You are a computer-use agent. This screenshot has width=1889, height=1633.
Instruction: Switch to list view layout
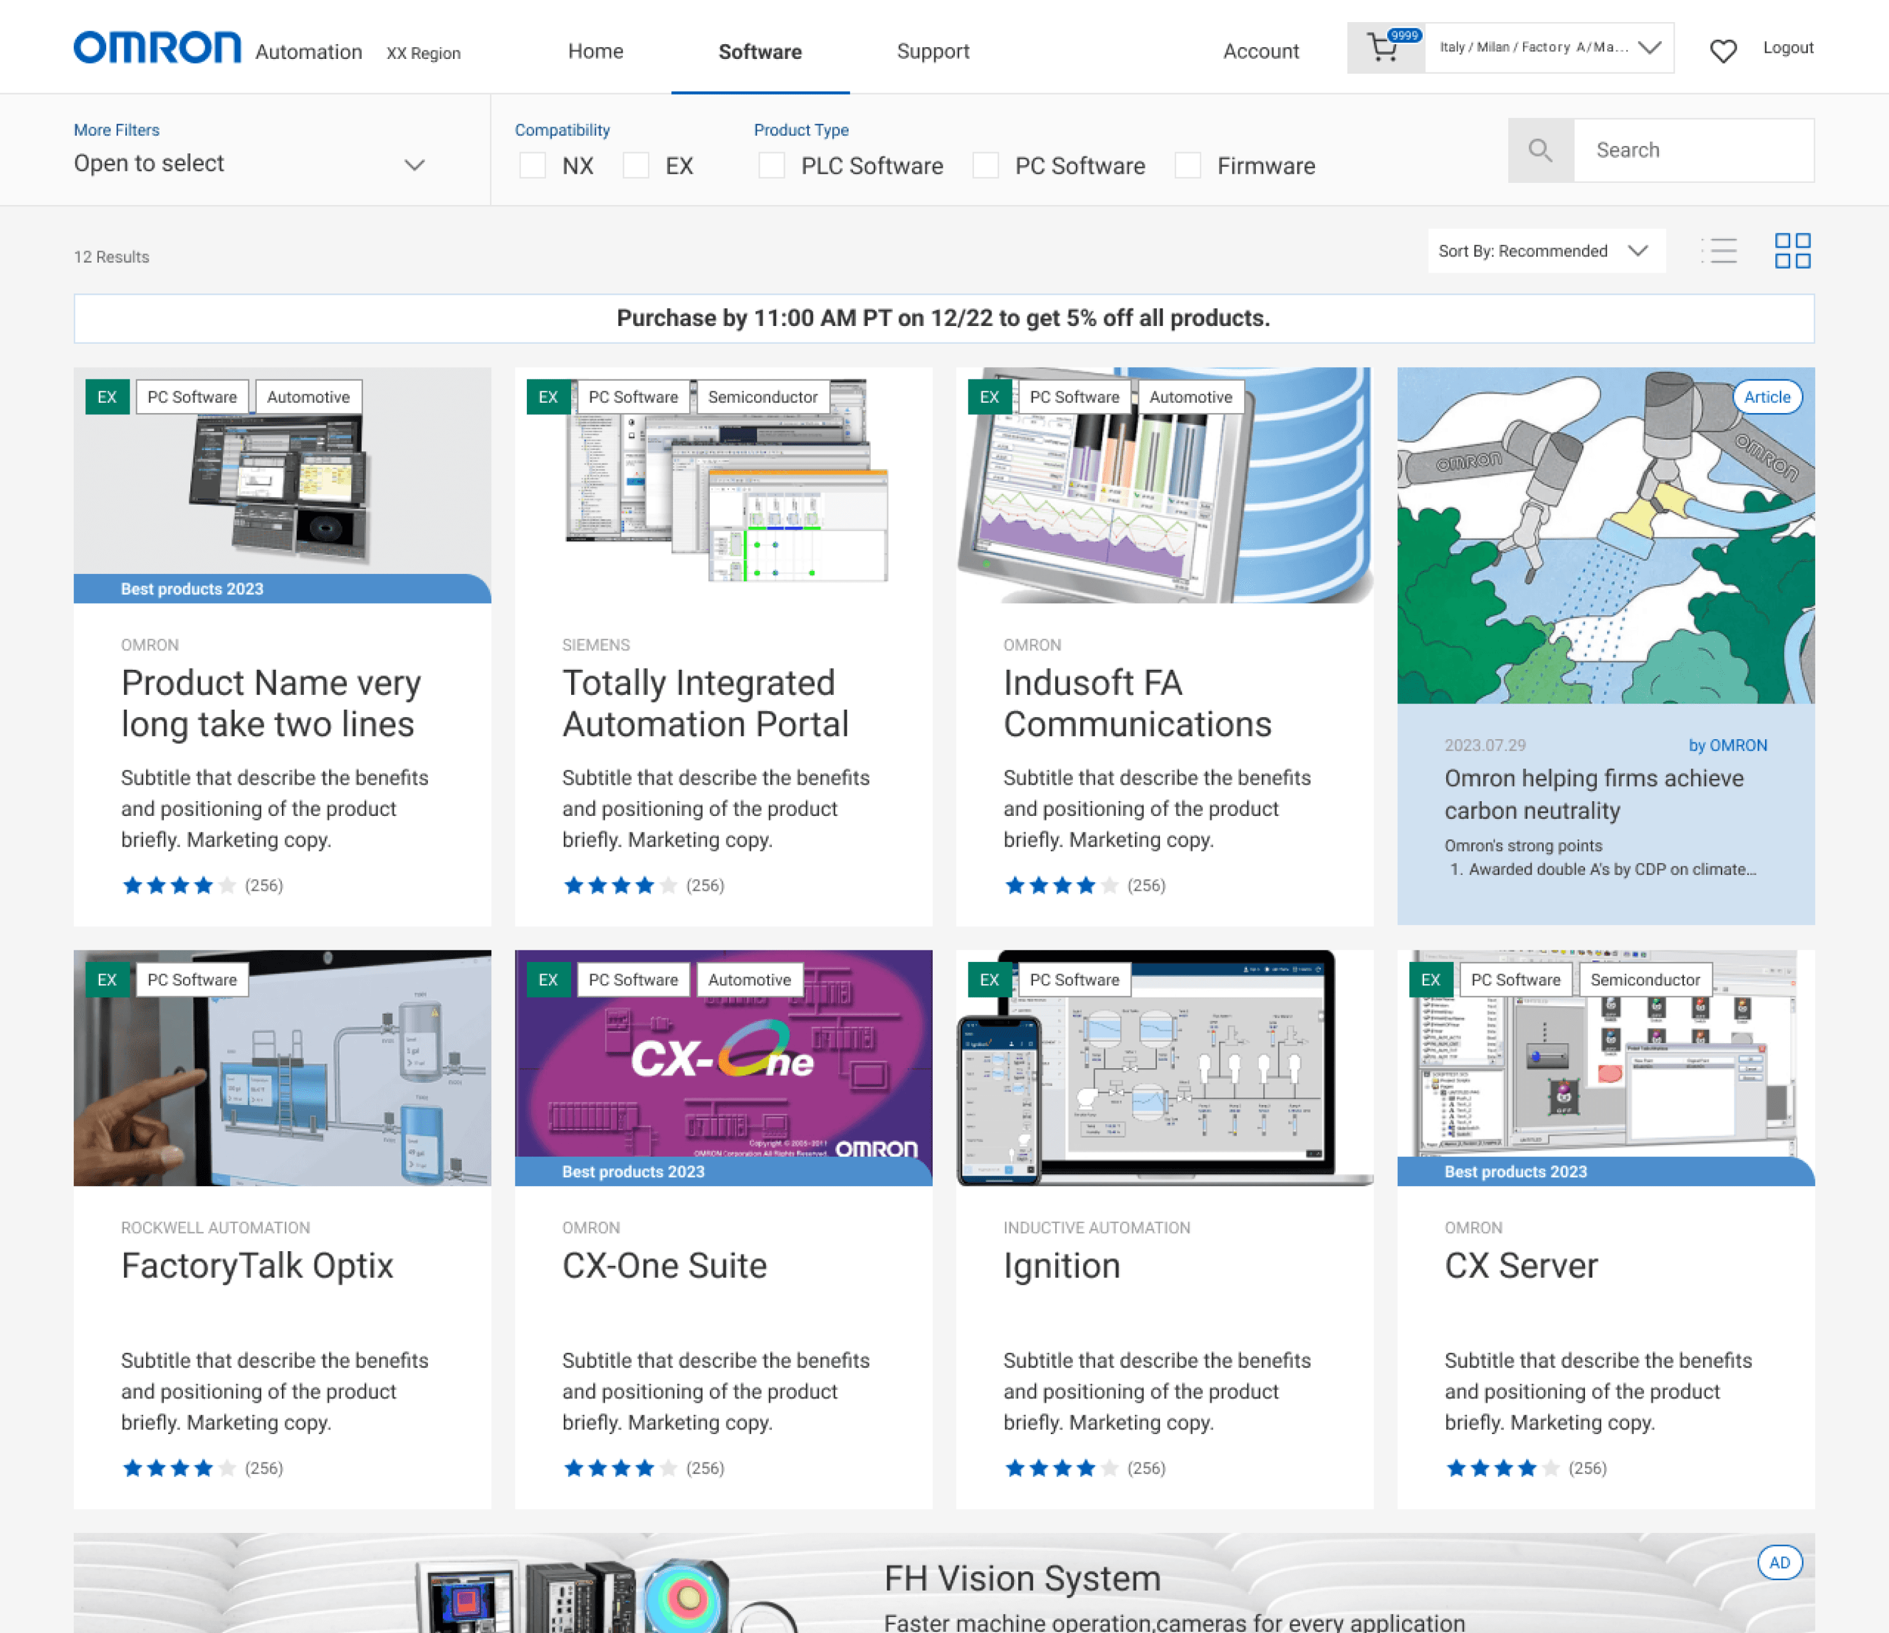pos(1720,250)
